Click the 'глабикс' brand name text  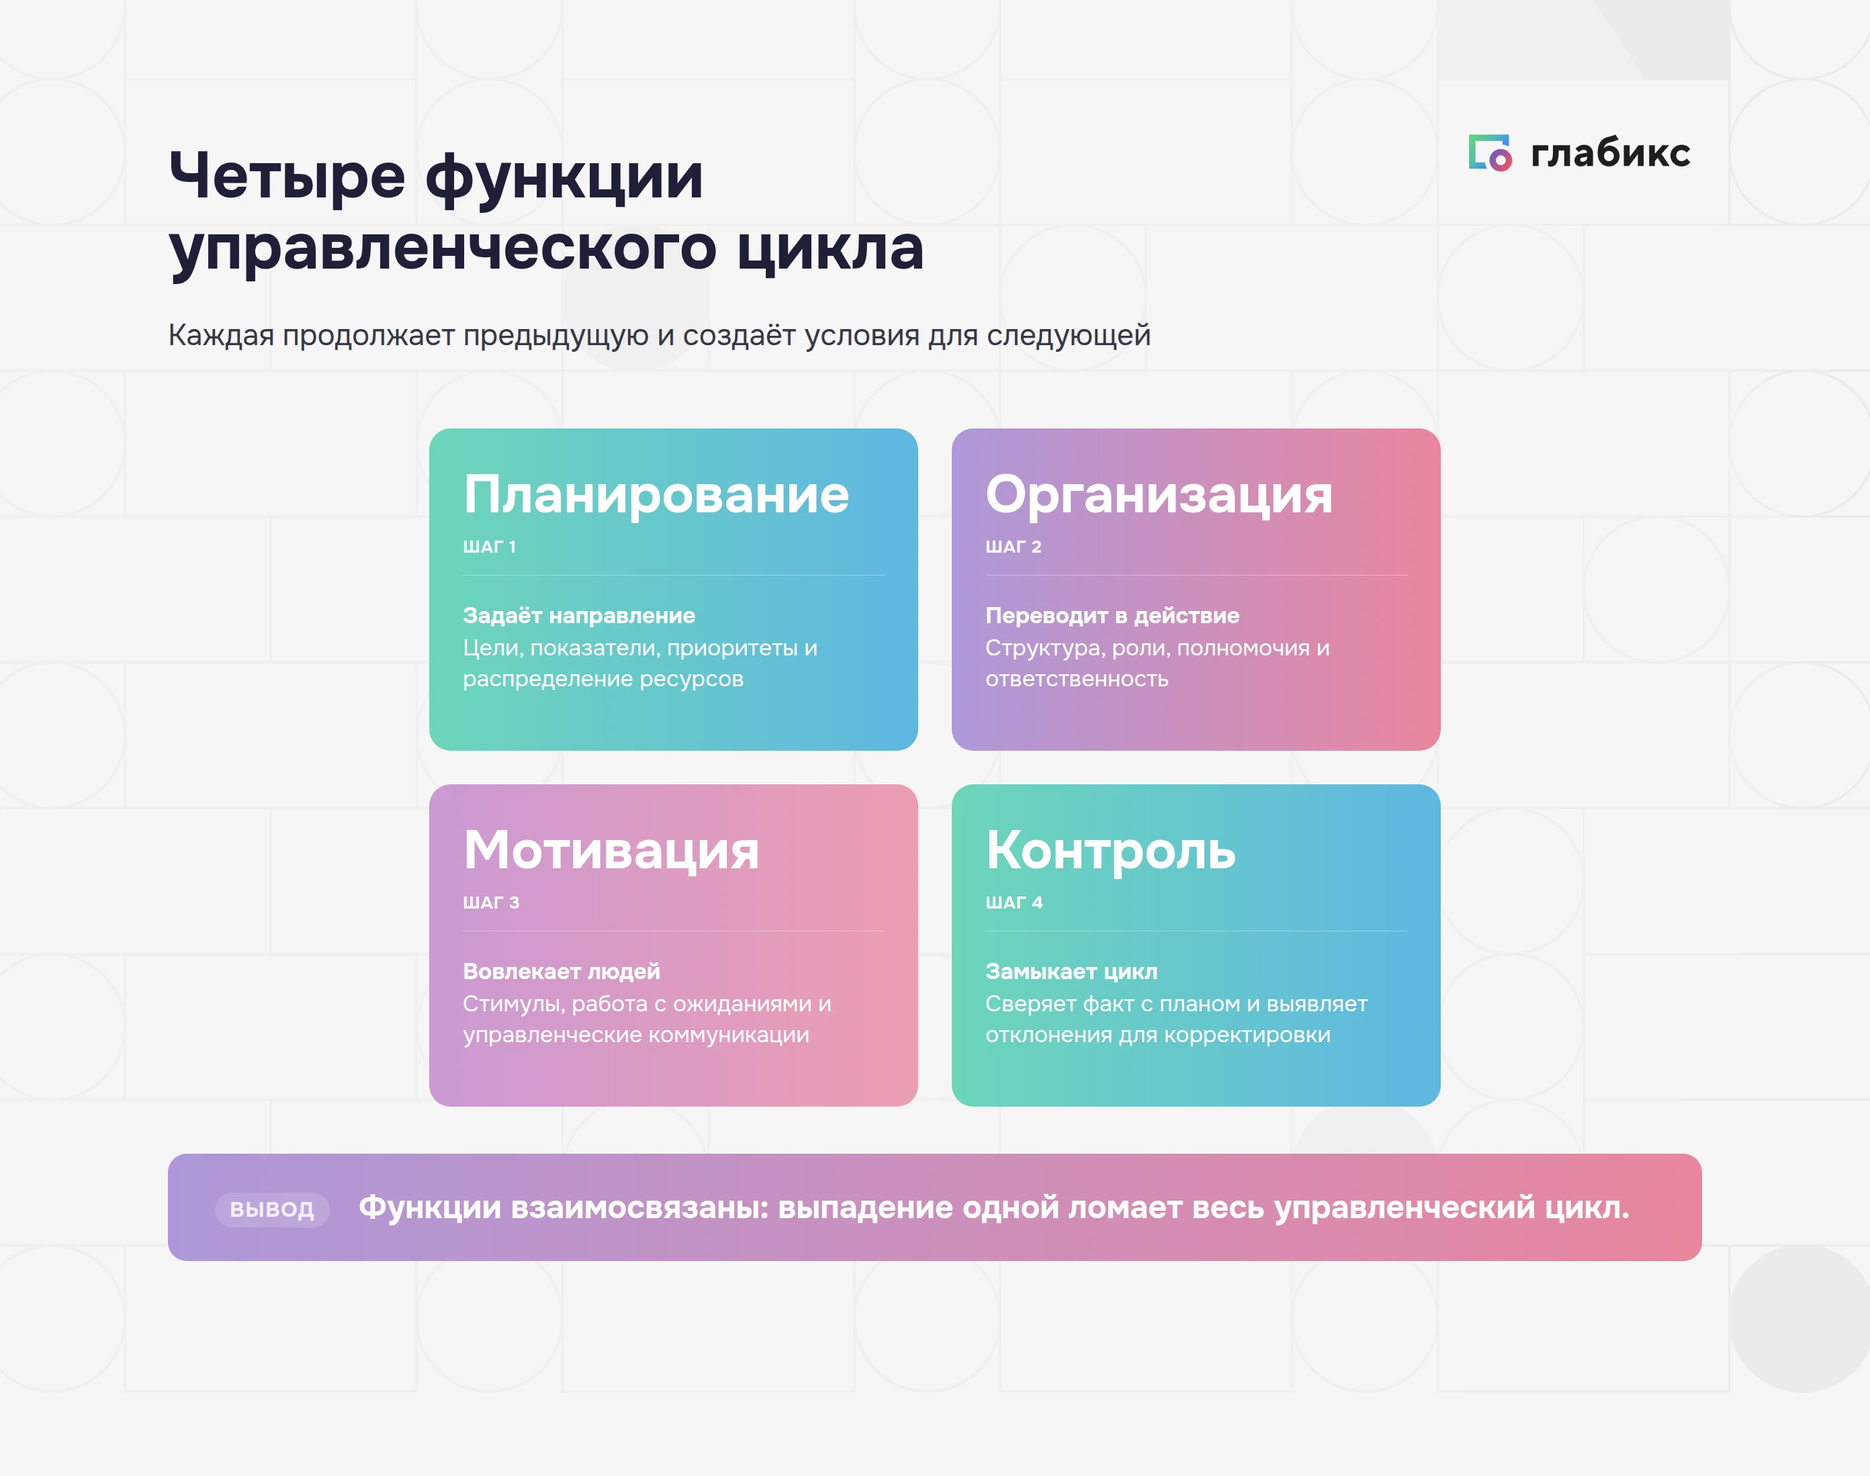pyautogui.click(x=1610, y=153)
